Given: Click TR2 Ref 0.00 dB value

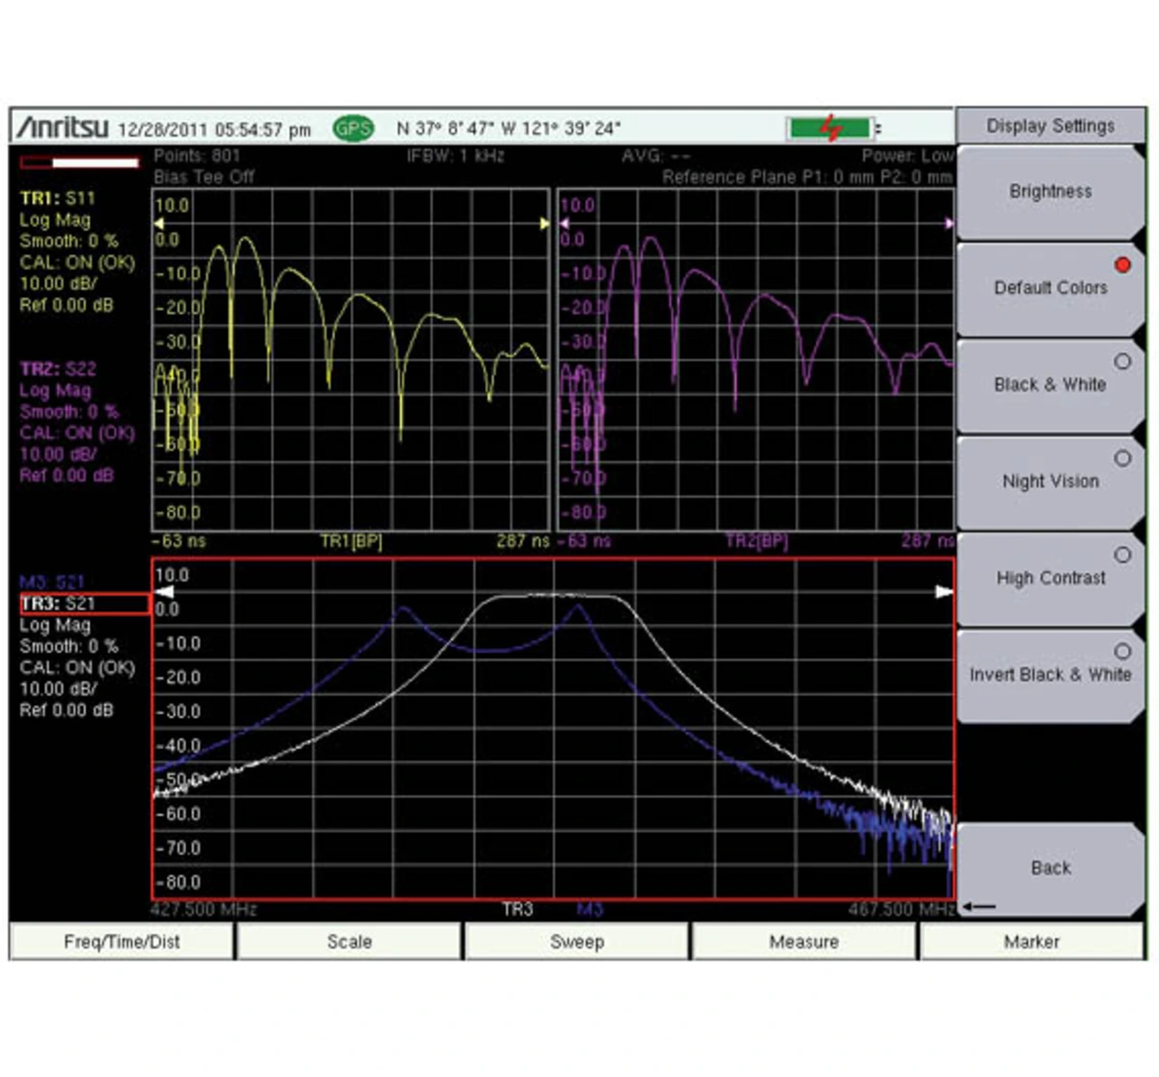Looking at the screenshot, I should tap(67, 475).
